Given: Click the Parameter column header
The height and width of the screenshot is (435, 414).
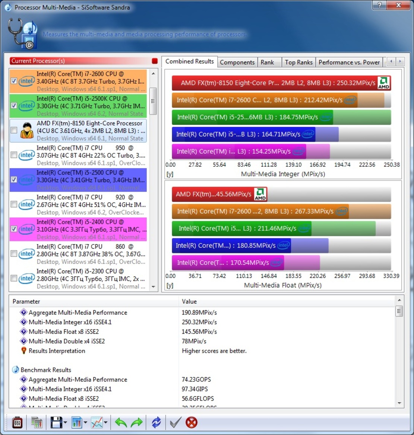Looking at the screenshot, I should (x=94, y=301).
